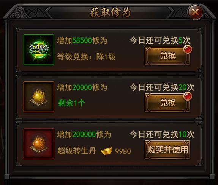Click red notification dot on 20000修为 兑换 button
Viewport: 218px width, 185px height.
(x=188, y=96)
